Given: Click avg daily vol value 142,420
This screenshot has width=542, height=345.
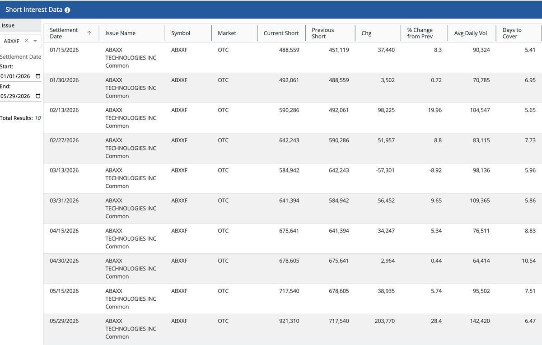Looking at the screenshot, I should point(480,321).
